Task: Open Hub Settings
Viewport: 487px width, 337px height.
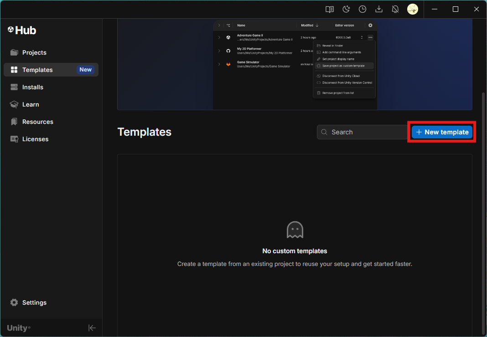Action: [51, 302]
